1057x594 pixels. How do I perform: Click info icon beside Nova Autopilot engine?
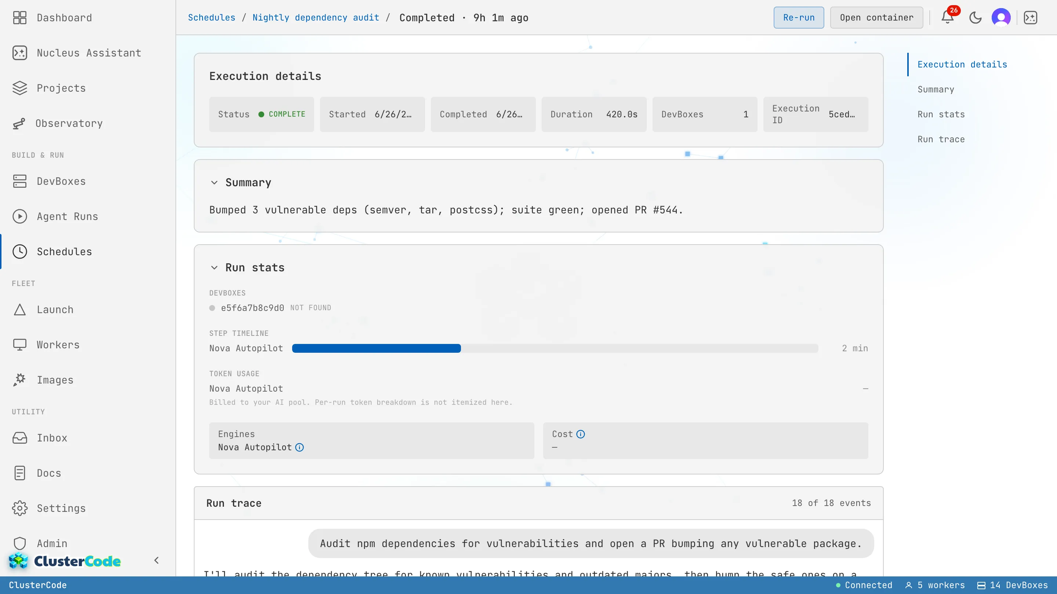coord(299,447)
